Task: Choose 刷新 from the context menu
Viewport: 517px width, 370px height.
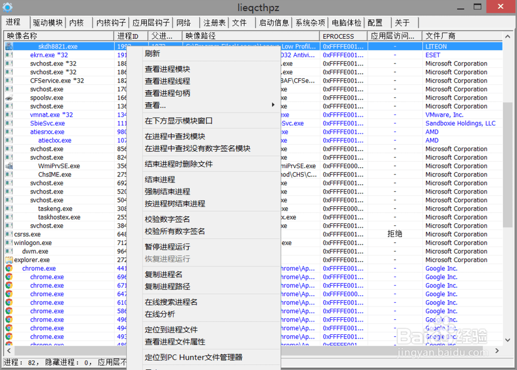Action: 153,54
